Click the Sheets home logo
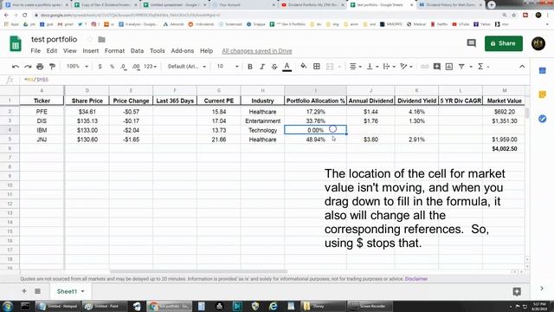 click(x=16, y=44)
